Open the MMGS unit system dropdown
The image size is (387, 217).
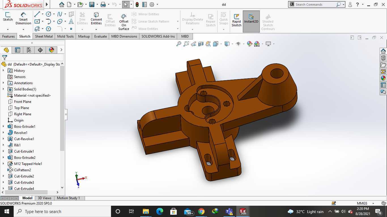(x=373, y=203)
